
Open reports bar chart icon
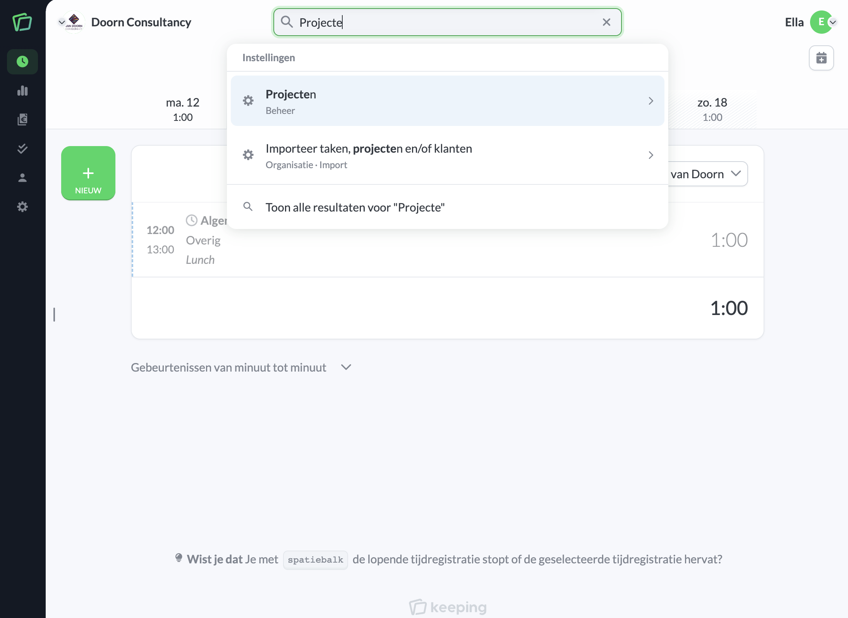point(22,91)
